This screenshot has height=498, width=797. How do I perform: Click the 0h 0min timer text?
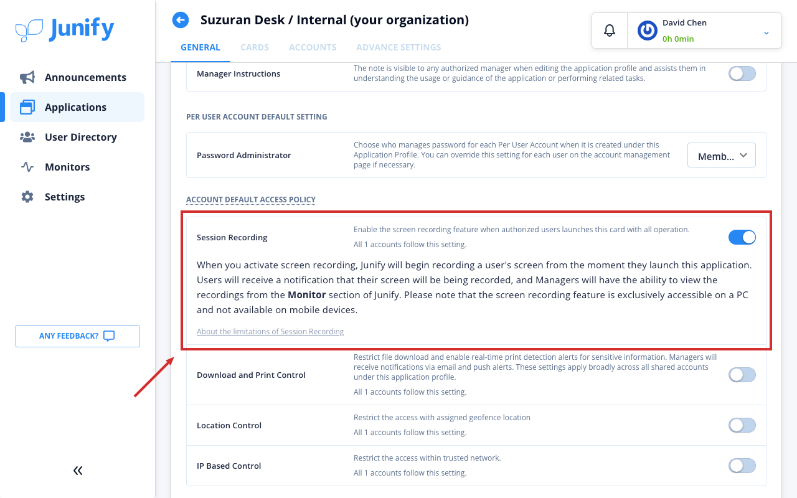click(x=678, y=39)
